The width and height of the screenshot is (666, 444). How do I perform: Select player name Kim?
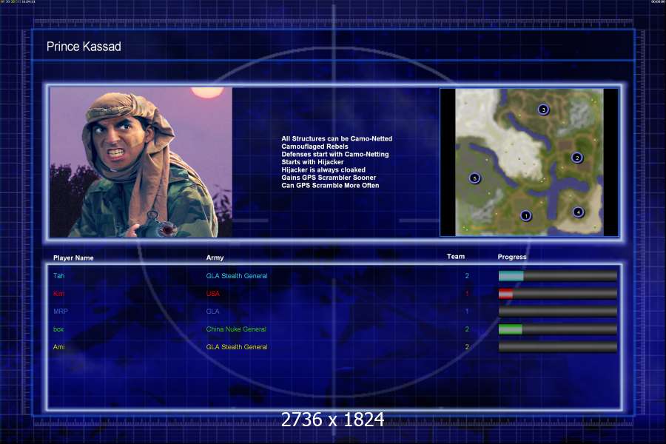[x=58, y=294]
